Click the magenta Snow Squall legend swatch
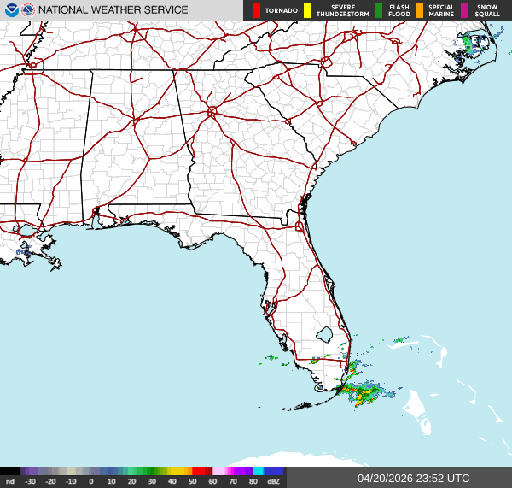The height and width of the screenshot is (488, 512). (x=465, y=10)
